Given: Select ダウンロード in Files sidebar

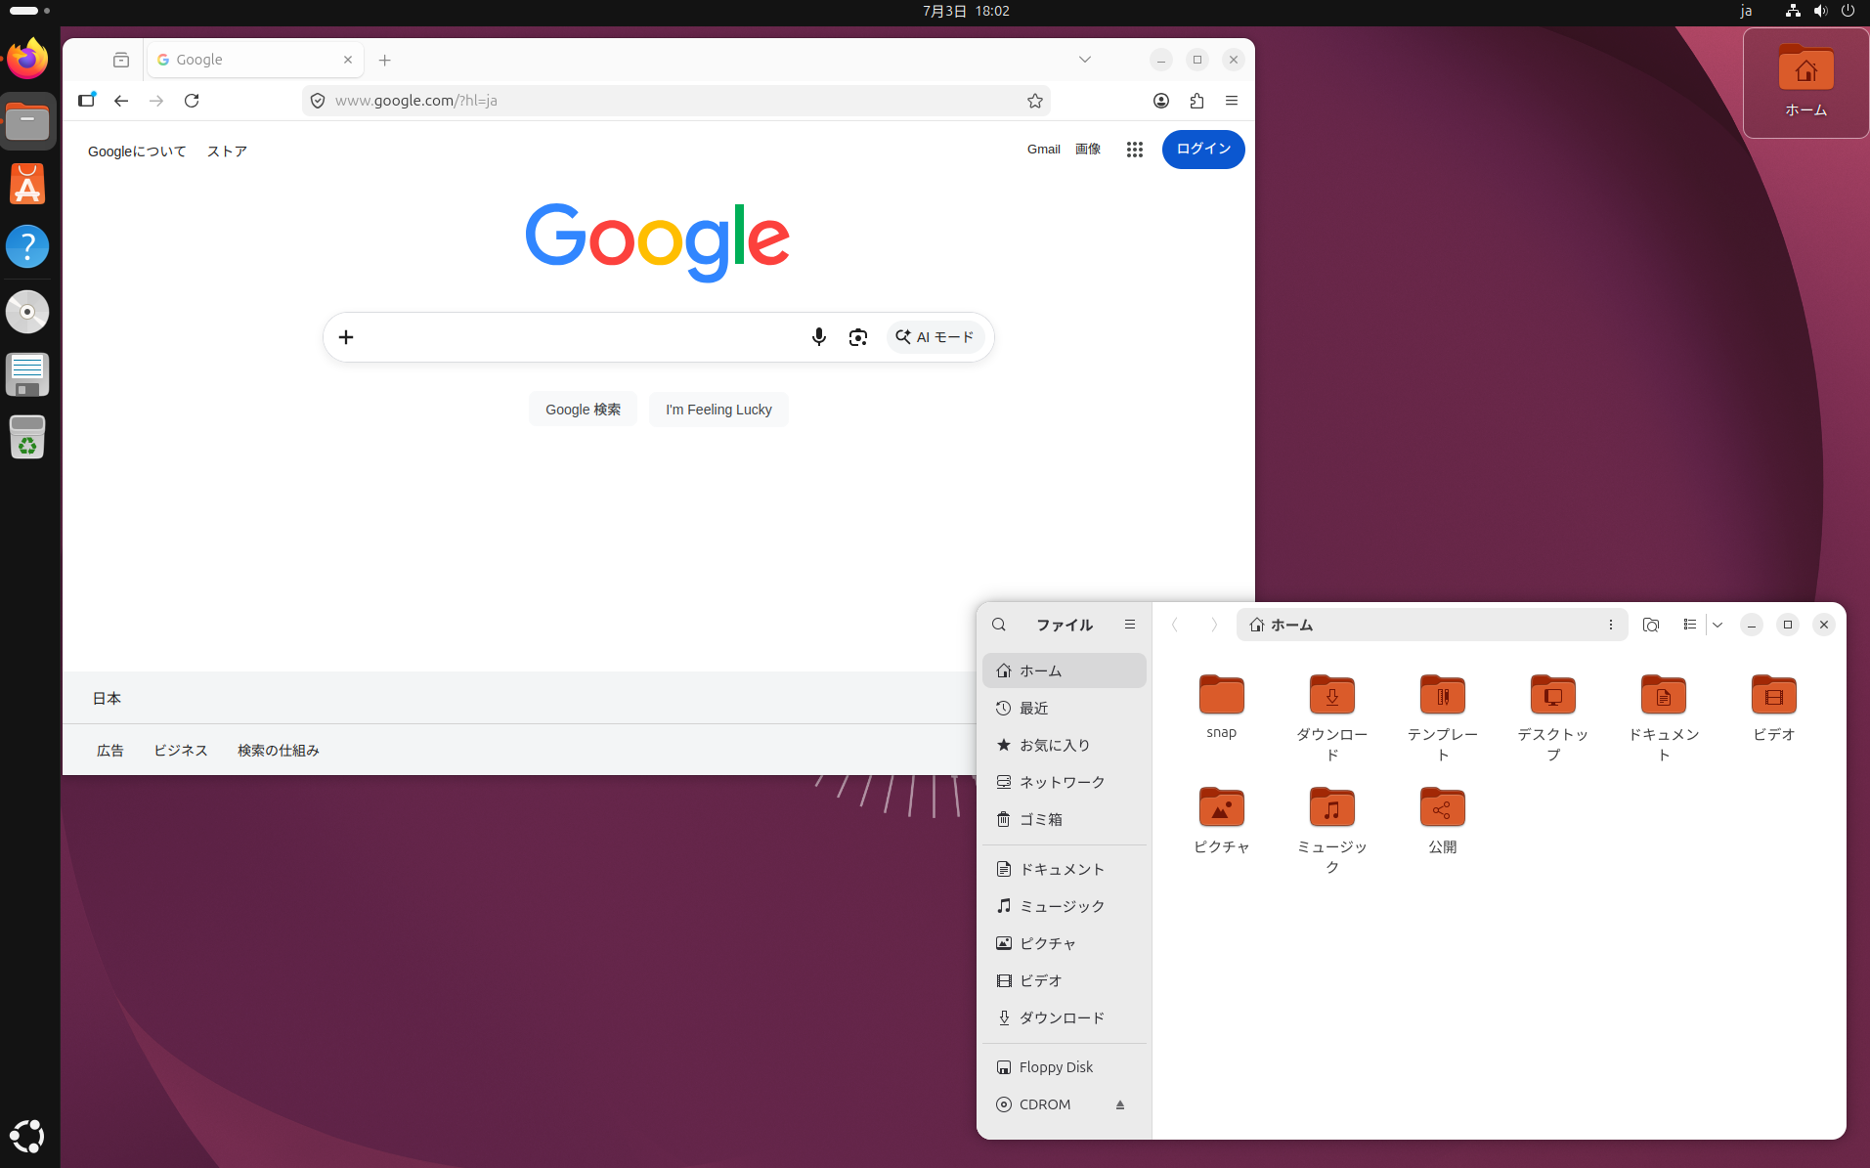Looking at the screenshot, I should pyautogui.click(x=1065, y=1018).
